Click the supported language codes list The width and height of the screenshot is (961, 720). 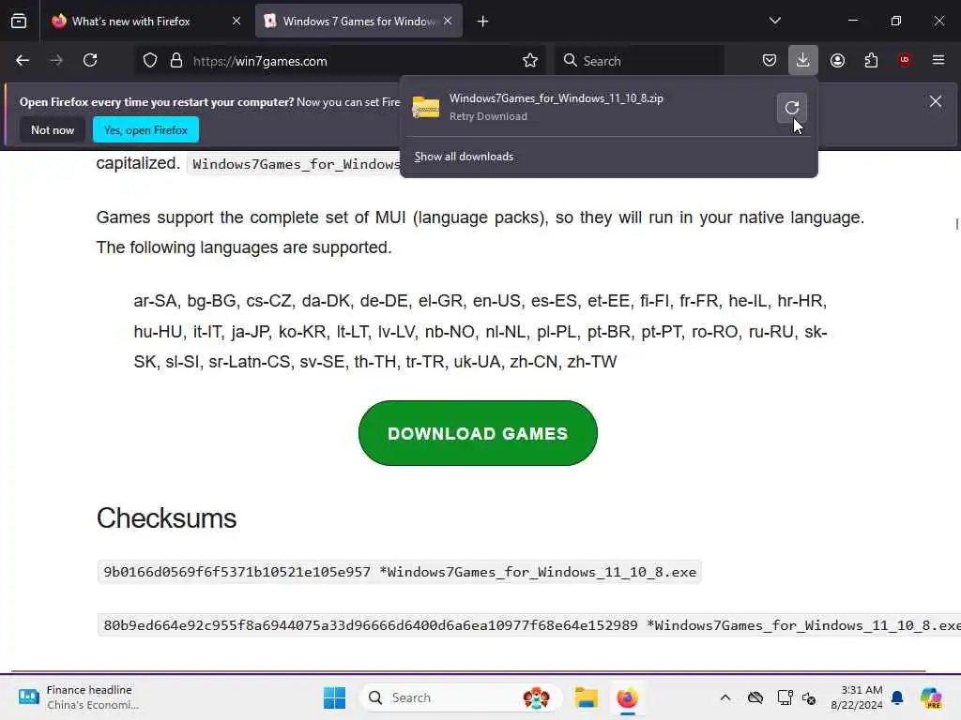point(480,331)
